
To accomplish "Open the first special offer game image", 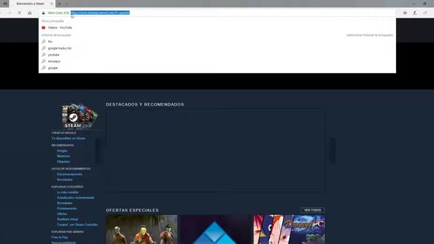I will tap(142, 229).
